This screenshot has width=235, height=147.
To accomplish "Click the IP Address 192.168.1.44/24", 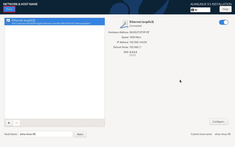I will click(x=138, y=42).
